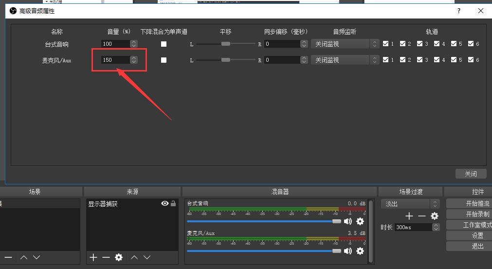Image resolution: width=492 pixels, height=269 pixels.
Task: Uncheck track 3 for 台式音响
Action: pyautogui.click(x=419, y=44)
